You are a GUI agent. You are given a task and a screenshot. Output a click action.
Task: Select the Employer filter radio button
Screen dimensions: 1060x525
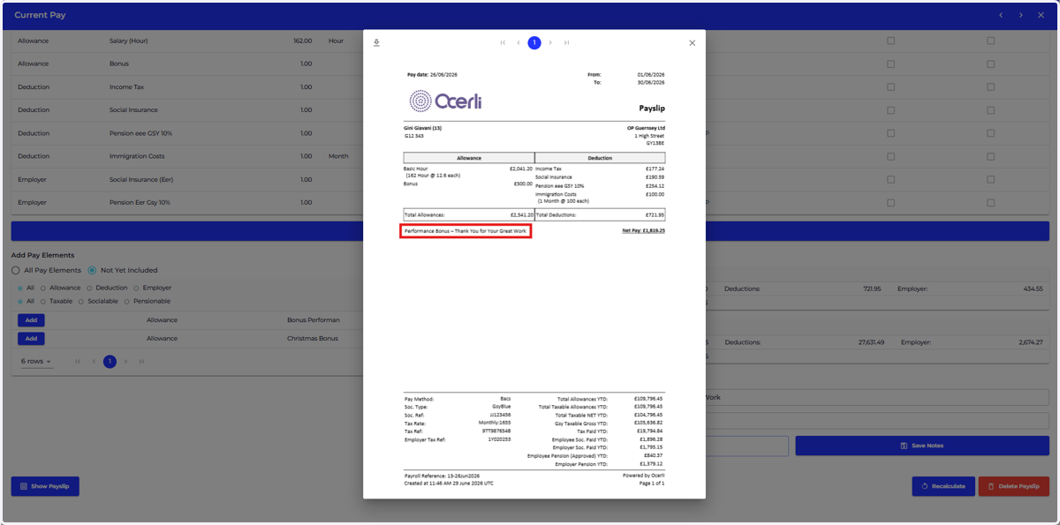coord(136,288)
